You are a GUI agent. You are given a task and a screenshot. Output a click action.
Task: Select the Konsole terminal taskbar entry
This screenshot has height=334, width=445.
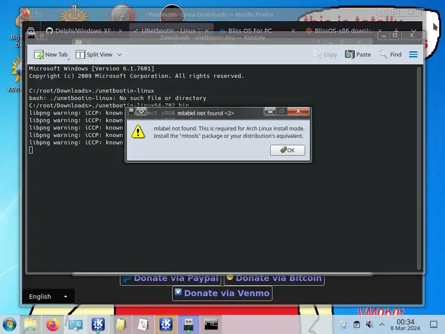[211, 324]
